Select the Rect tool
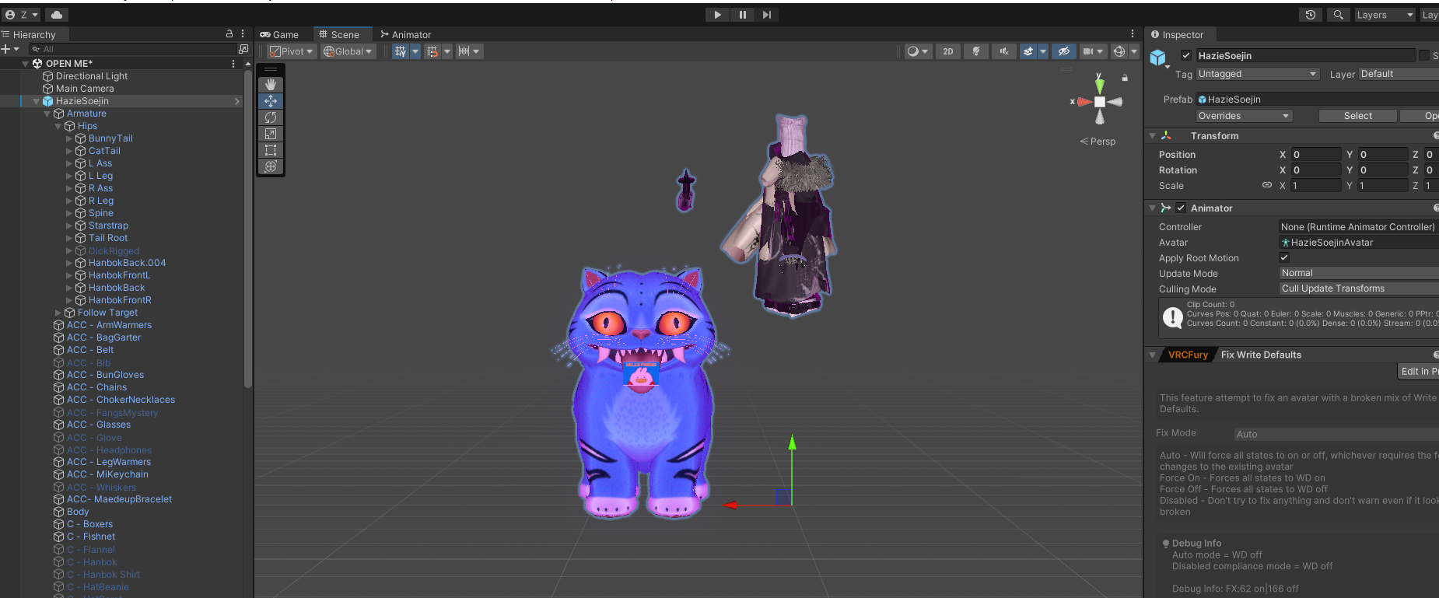 coord(271,150)
